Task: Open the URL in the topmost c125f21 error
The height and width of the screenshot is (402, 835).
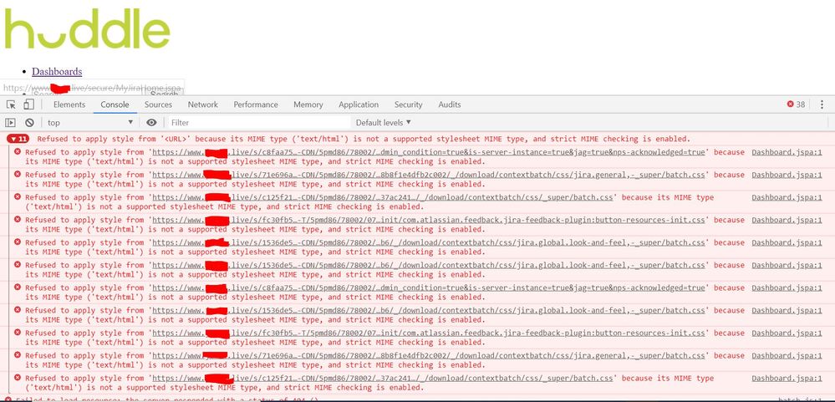Action: point(382,197)
